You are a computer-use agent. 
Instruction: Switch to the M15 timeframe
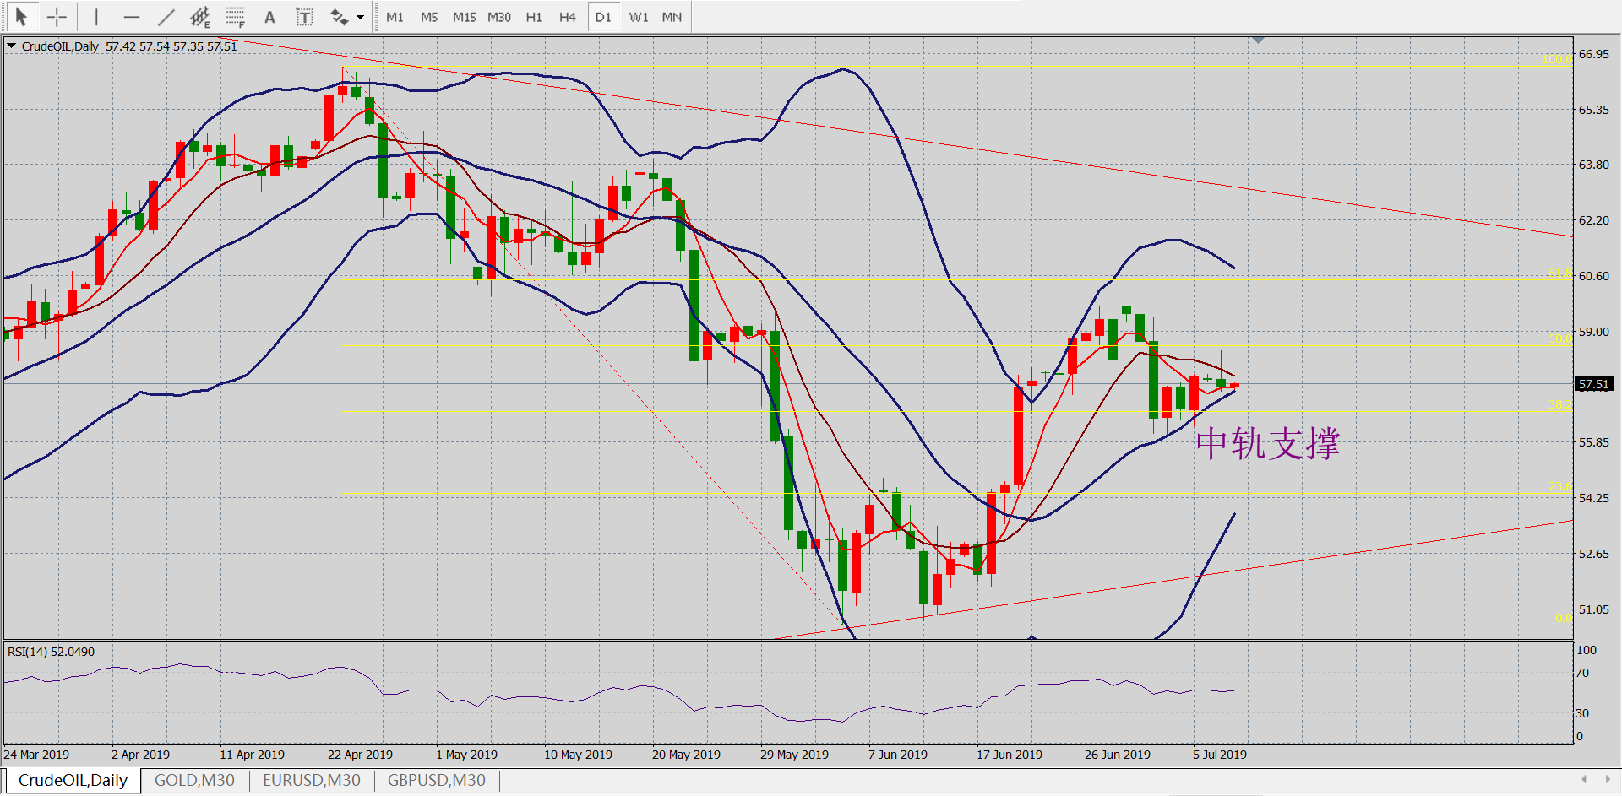pos(464,17)
